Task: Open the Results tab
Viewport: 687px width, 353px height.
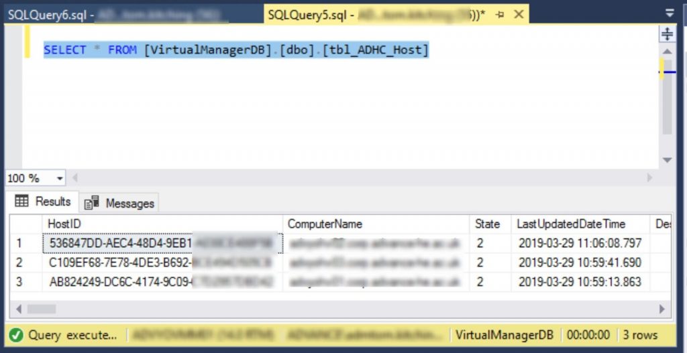Action: pos(43,202)
